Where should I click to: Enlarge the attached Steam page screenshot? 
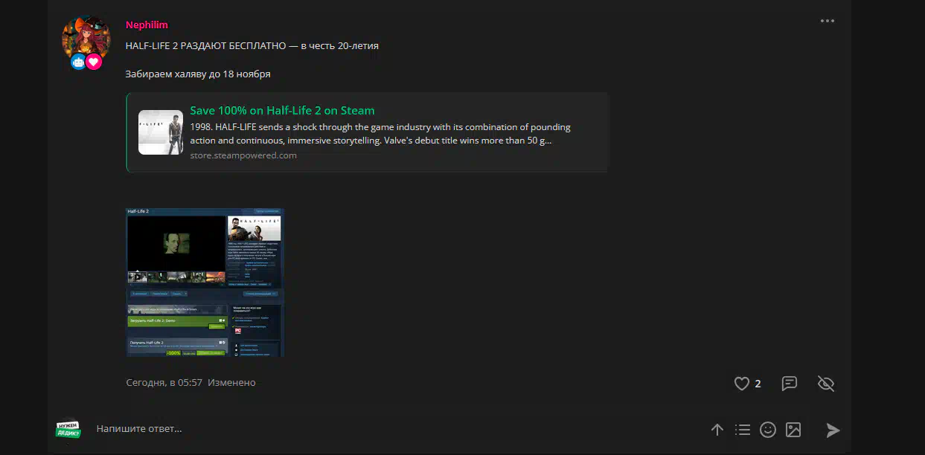(205, 283)
